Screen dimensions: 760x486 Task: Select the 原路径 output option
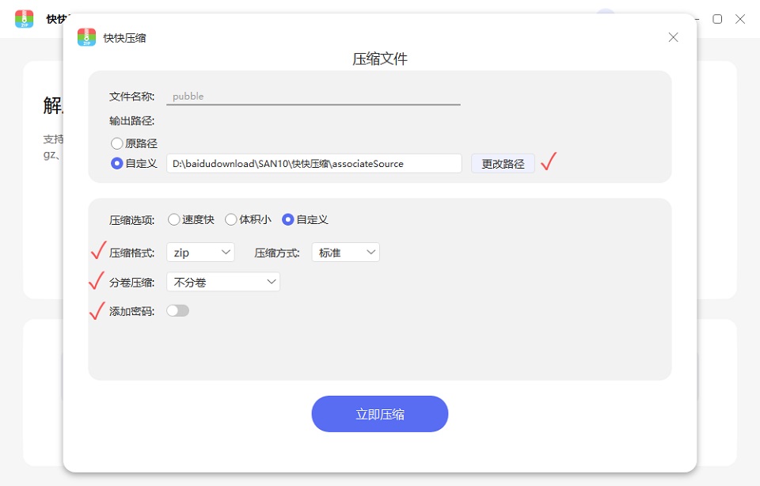[x=117, y=143]
